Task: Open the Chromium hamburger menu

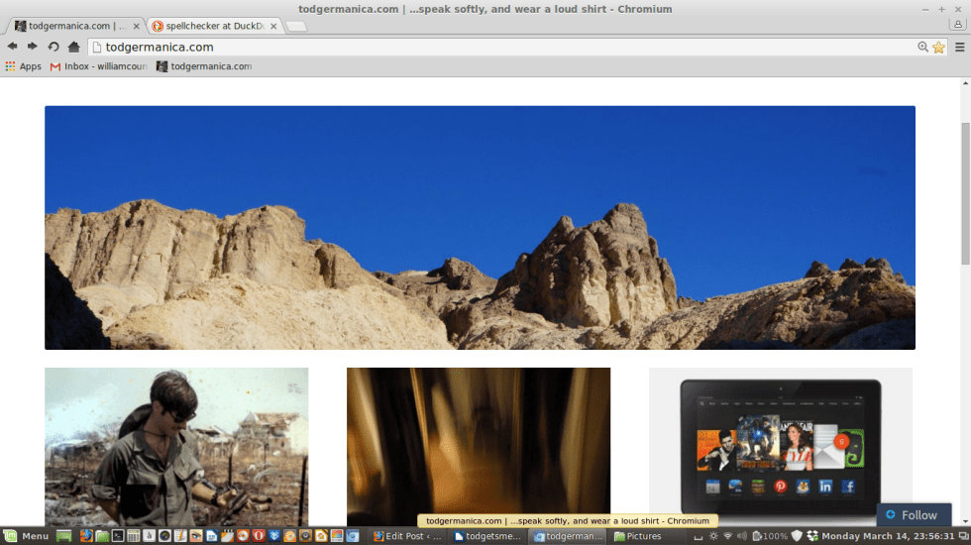Action: [x=960, y=48]
